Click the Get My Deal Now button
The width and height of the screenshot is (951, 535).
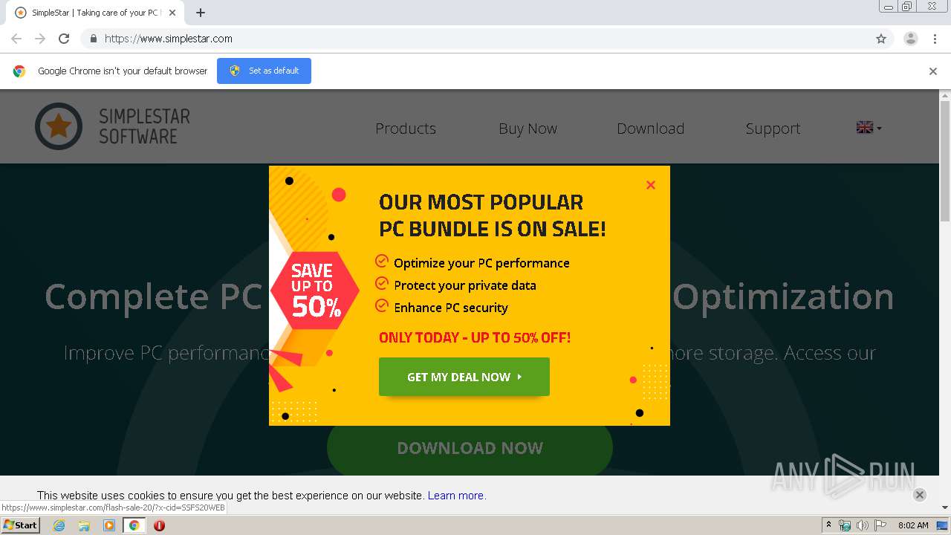pyautogui.click(x=464, y=377)
